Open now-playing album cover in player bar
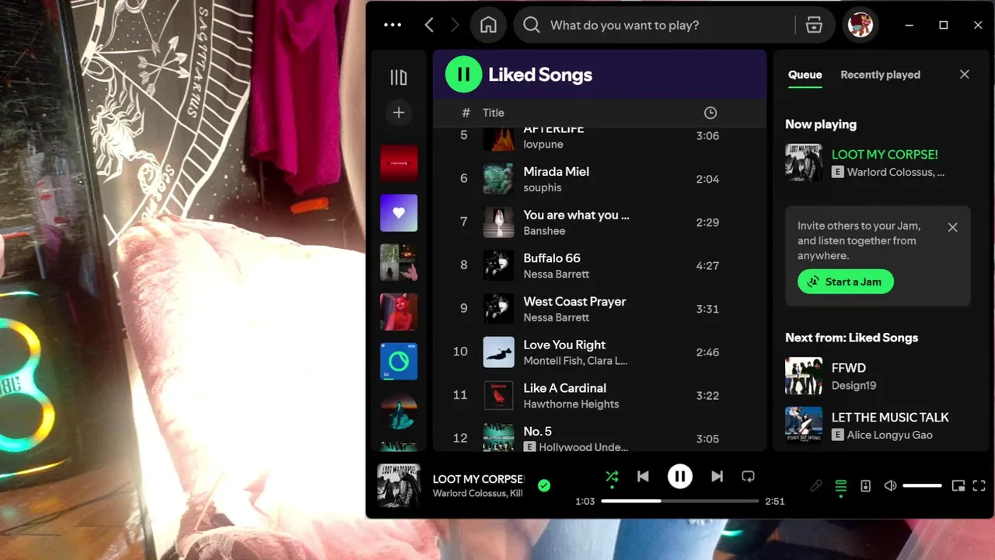 tap(399, 486)
